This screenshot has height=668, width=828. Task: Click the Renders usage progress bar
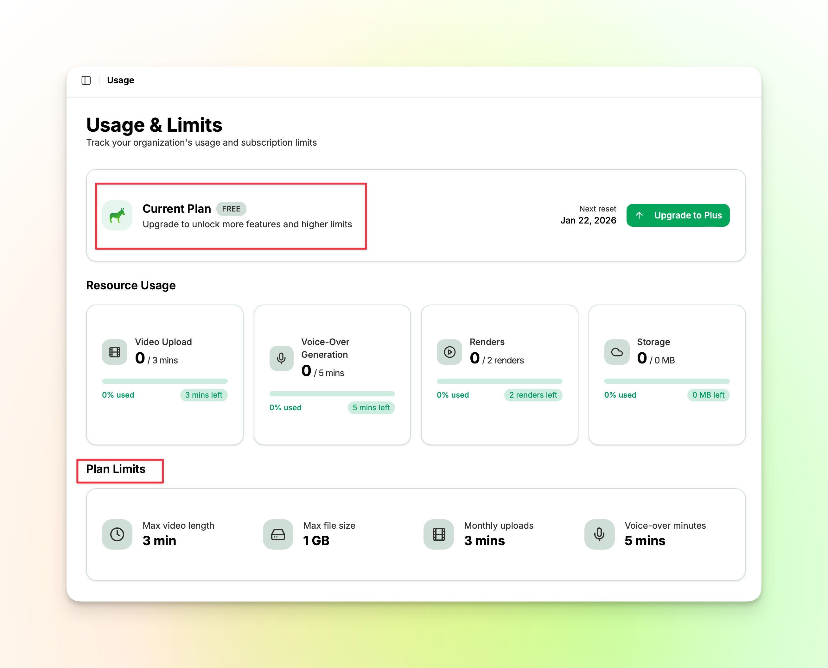point(499,381)
